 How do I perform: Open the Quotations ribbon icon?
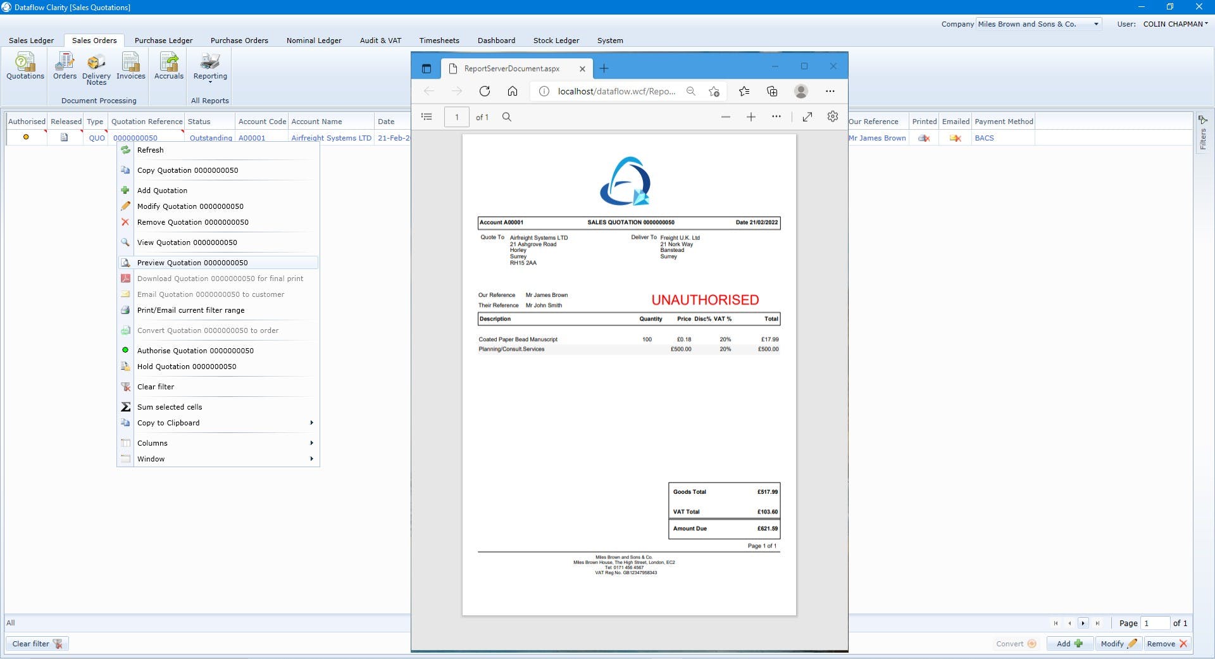[25, 66]
